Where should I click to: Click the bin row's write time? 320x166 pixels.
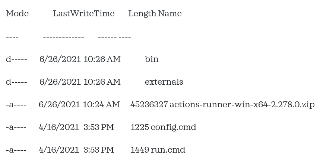[x=102, y=59]
